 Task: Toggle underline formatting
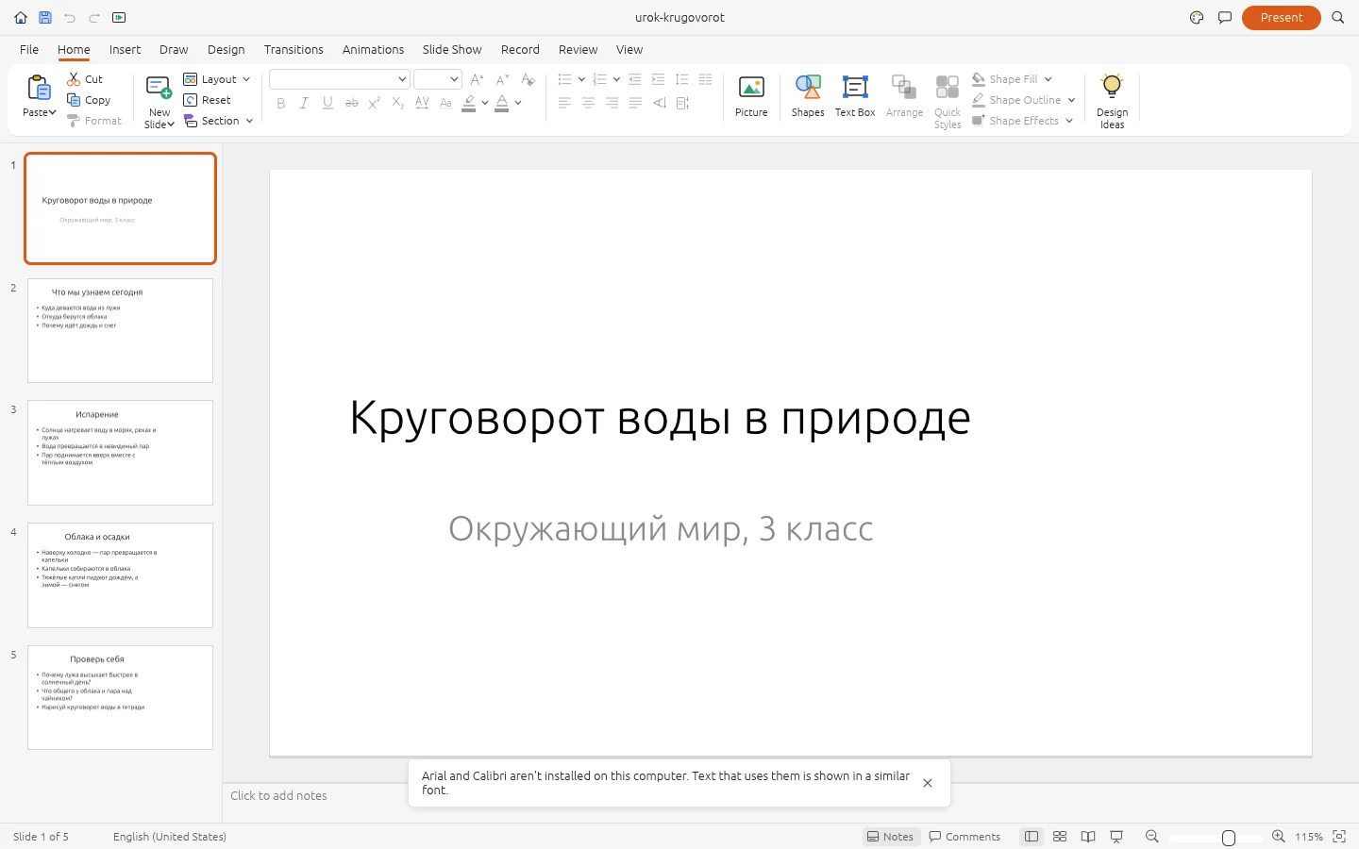point(327,103)
